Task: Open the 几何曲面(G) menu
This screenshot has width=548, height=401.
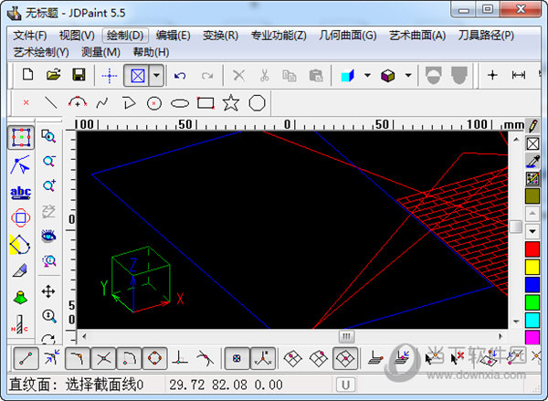Action: (348, 36)
